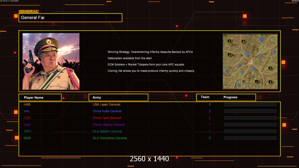
Task: Click the loading progress bar for GRO
Action: click(x=250, y=131)
